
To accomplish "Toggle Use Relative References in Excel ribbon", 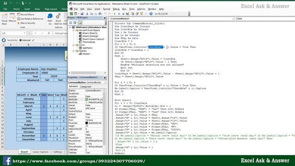I will click(30, 19).
